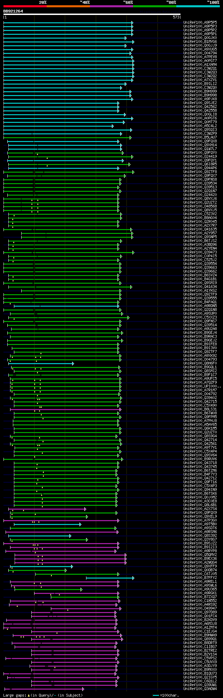This screenshot has height=698, width=223.
Task: Open hit UniRef100_A9P5P1
Action: (200, 34)
